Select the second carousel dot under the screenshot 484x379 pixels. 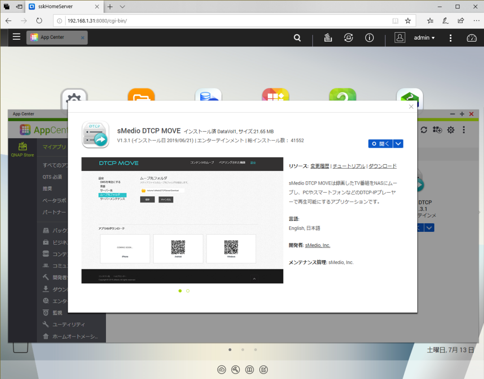coord(187,291)
